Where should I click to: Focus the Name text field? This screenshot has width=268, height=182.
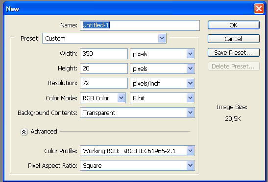[x=140, y=25]
